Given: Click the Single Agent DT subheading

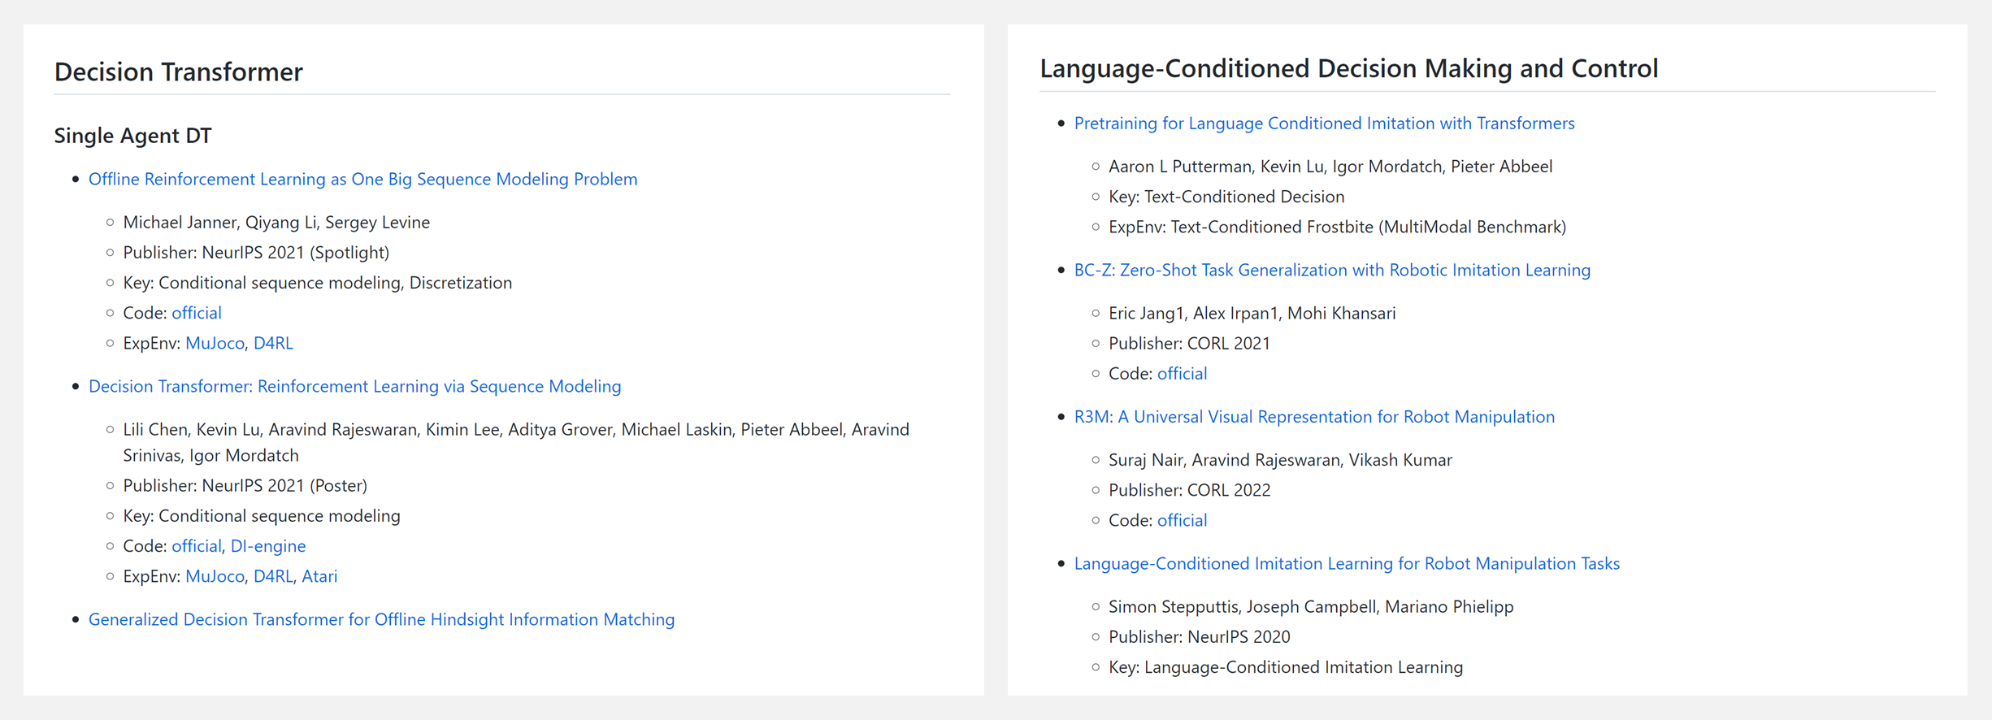Looking at the screenshot, I should [133, 136].
